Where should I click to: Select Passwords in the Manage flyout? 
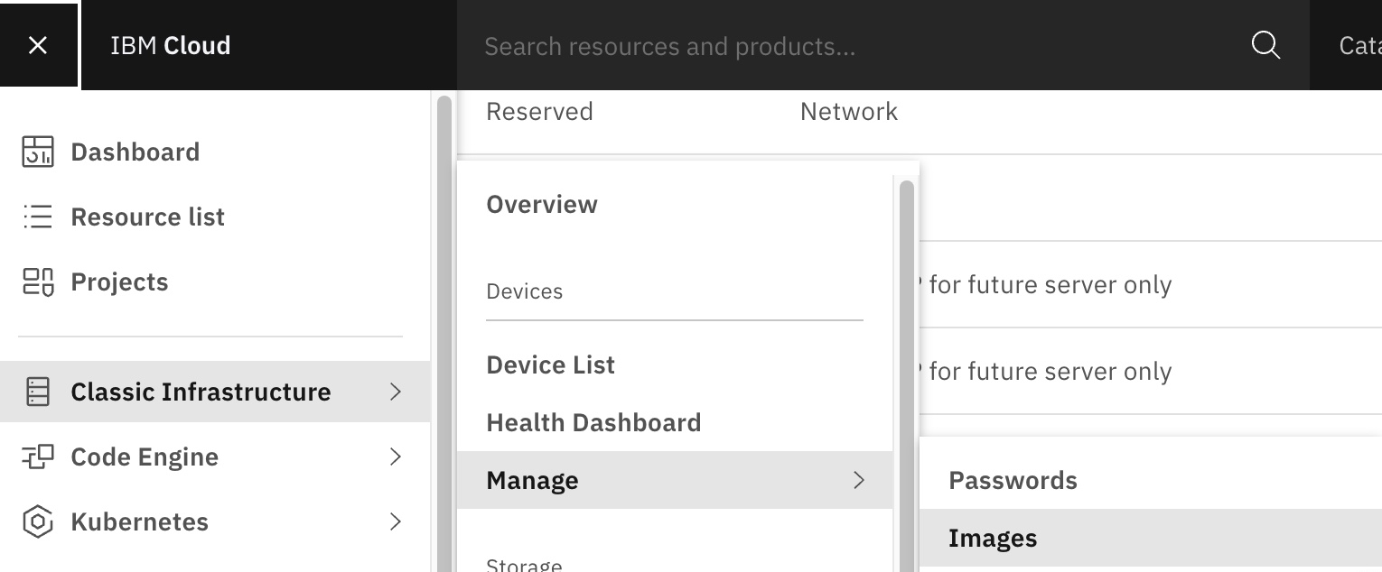point(1013,480)
